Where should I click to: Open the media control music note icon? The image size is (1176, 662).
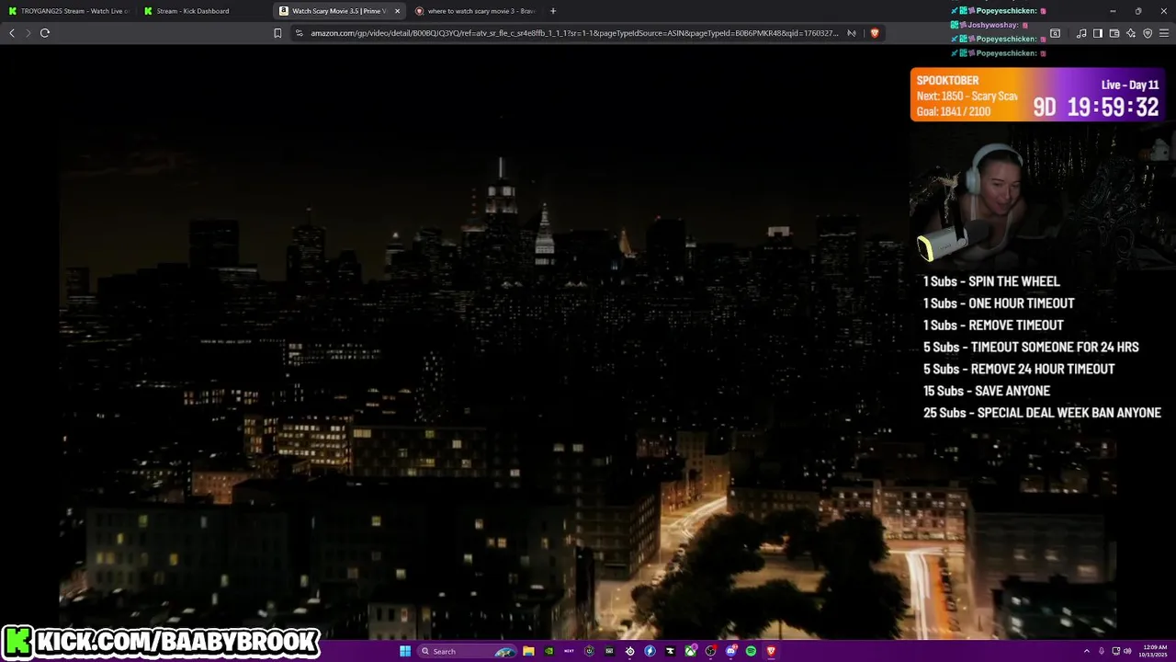[x=1081, y=33]
